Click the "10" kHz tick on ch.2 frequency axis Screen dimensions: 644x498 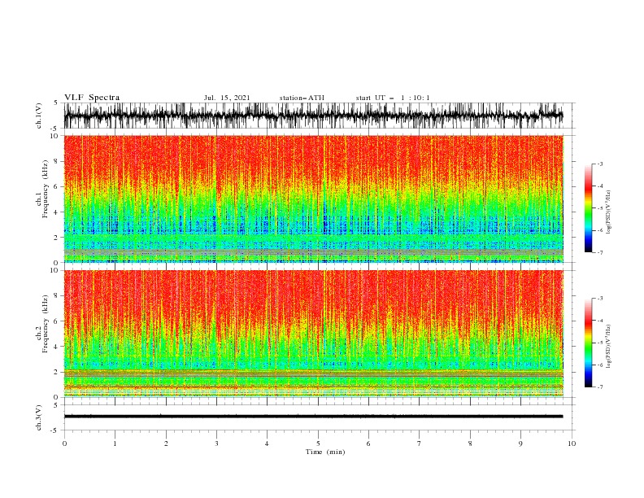pyautogui.click(x=55, y=270)
